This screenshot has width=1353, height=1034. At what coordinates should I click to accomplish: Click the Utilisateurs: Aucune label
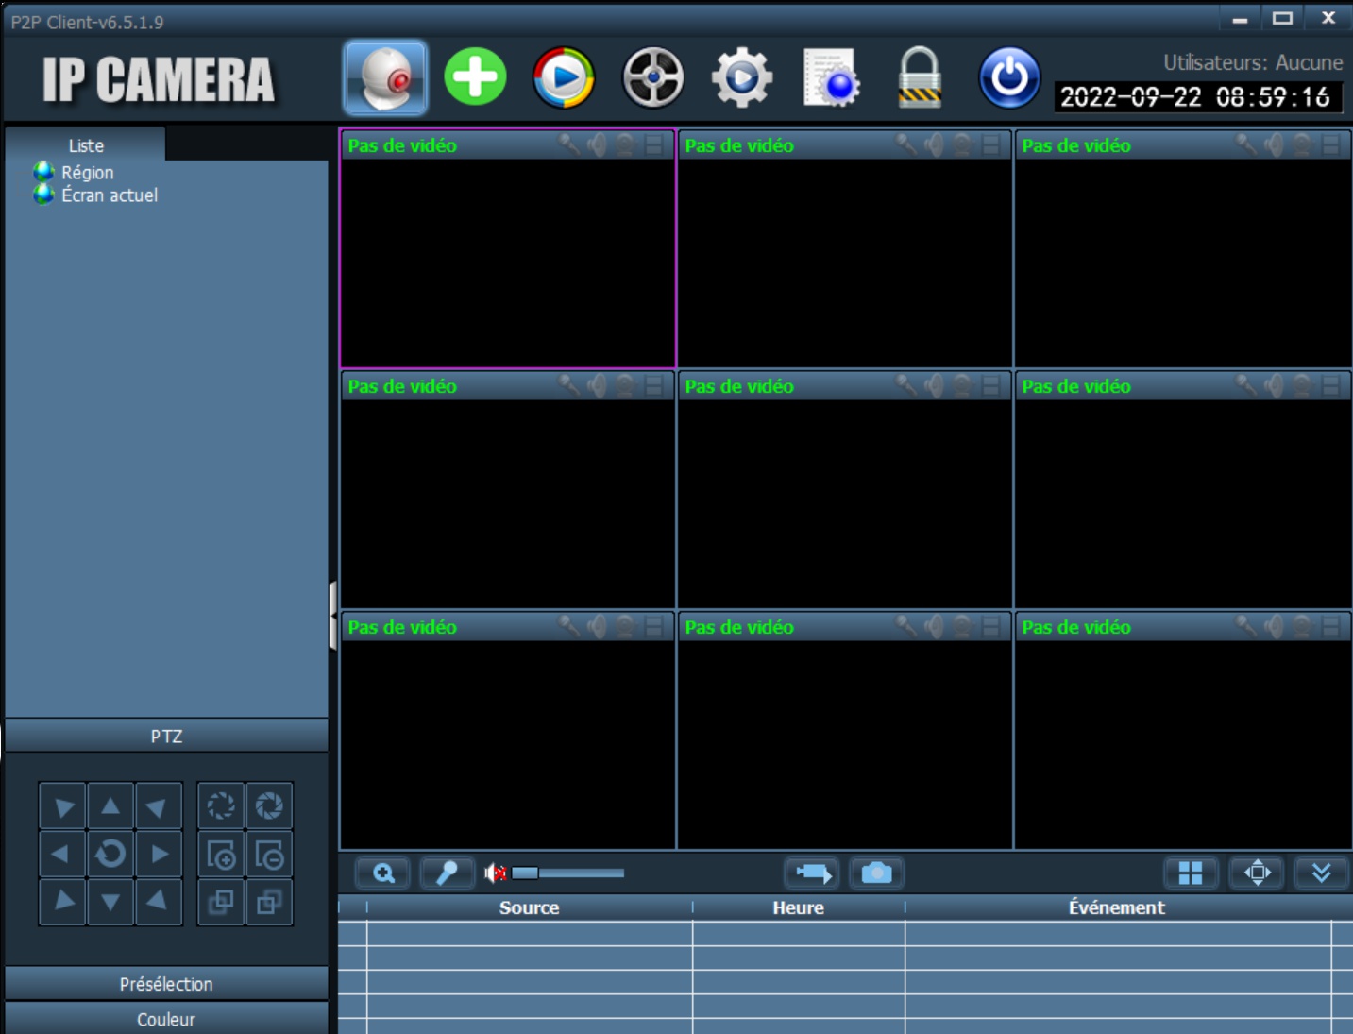coord(1253,62)
